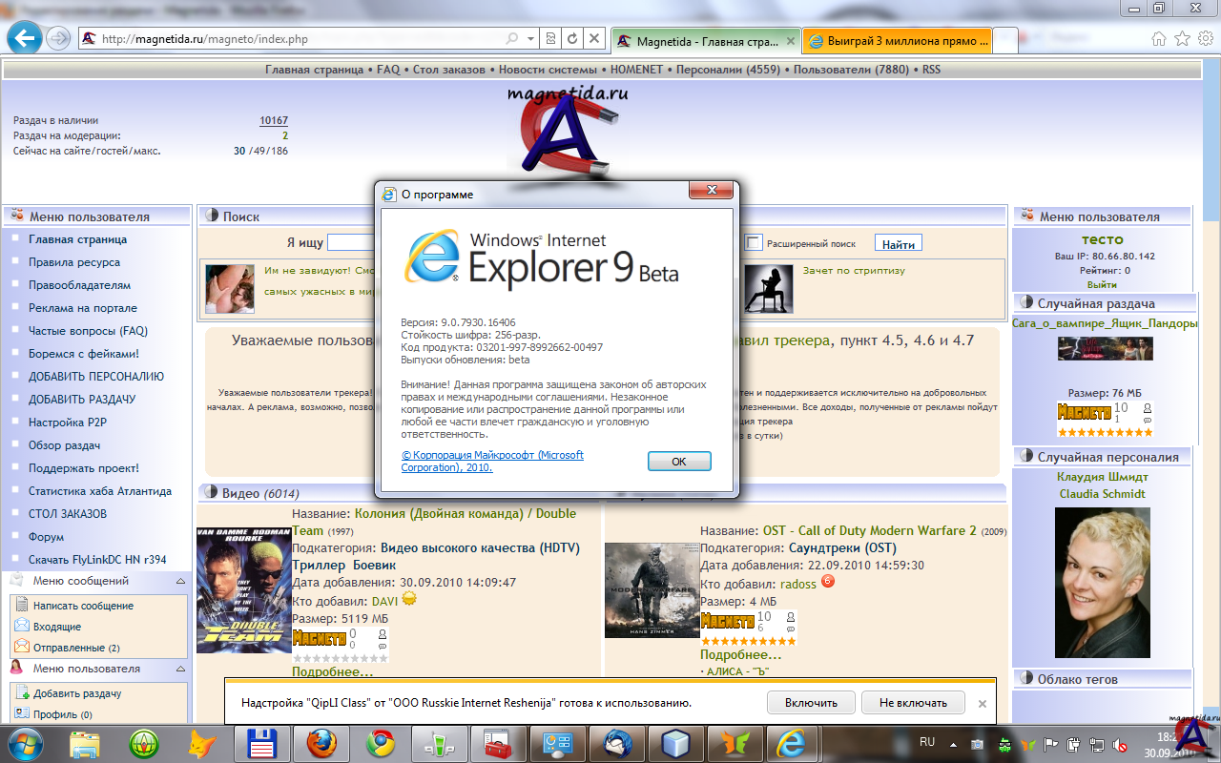Screen dimensions: 1221x763
Task: Click Включить to enable the add-on
Action: (811, 703)
